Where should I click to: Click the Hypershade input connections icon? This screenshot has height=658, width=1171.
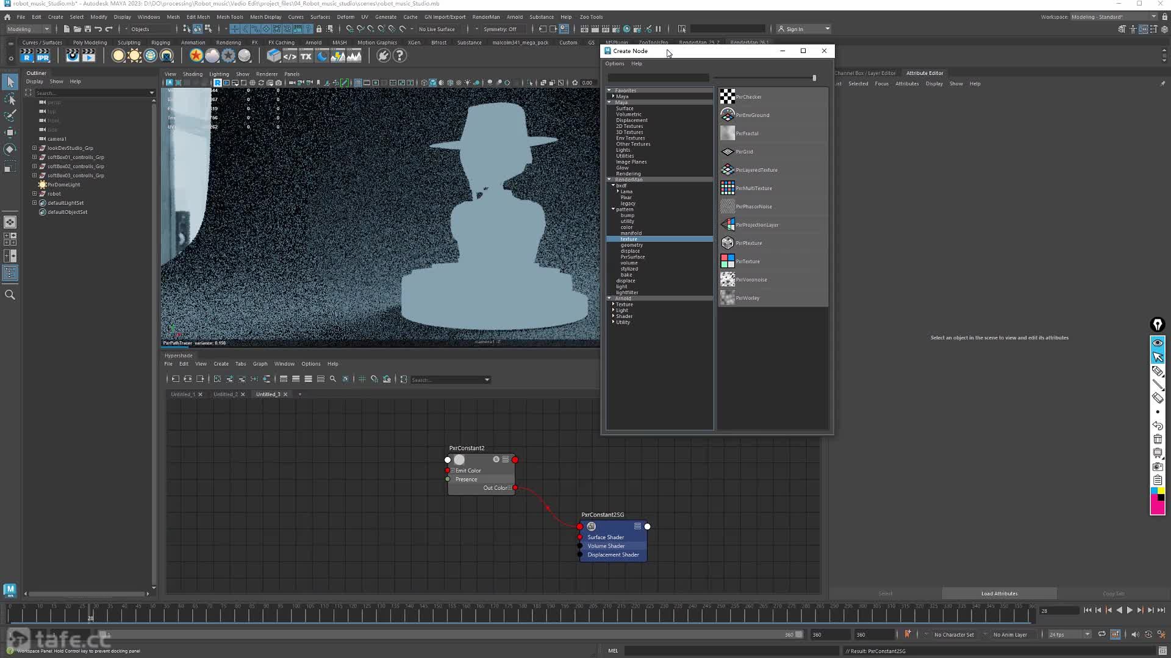[175, 379]
